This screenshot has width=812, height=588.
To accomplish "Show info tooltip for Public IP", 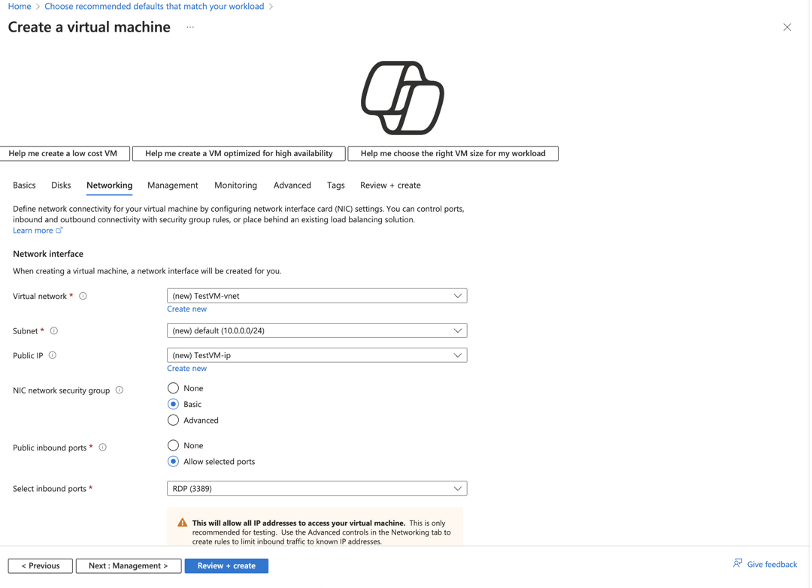I will pos(53,355).
